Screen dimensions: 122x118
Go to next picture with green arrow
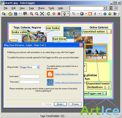[x=110, y=14]
